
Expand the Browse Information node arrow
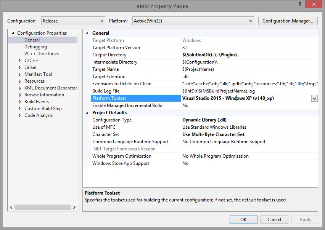(20, 95)
